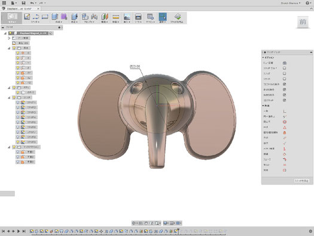314x236 pixels.
Task: Open the Data Panel grid icon
Action: click(x=4, y=3)
